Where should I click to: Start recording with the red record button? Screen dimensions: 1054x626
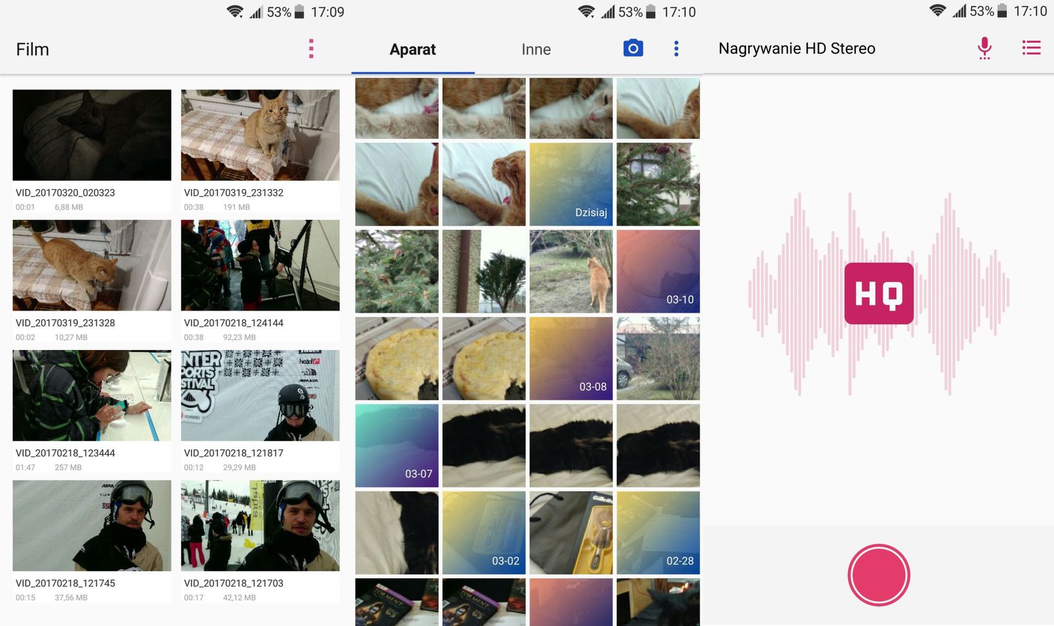tap(879, 575)
